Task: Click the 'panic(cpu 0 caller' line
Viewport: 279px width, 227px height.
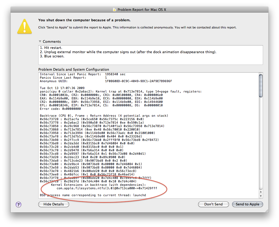Action: pos(121,91)
